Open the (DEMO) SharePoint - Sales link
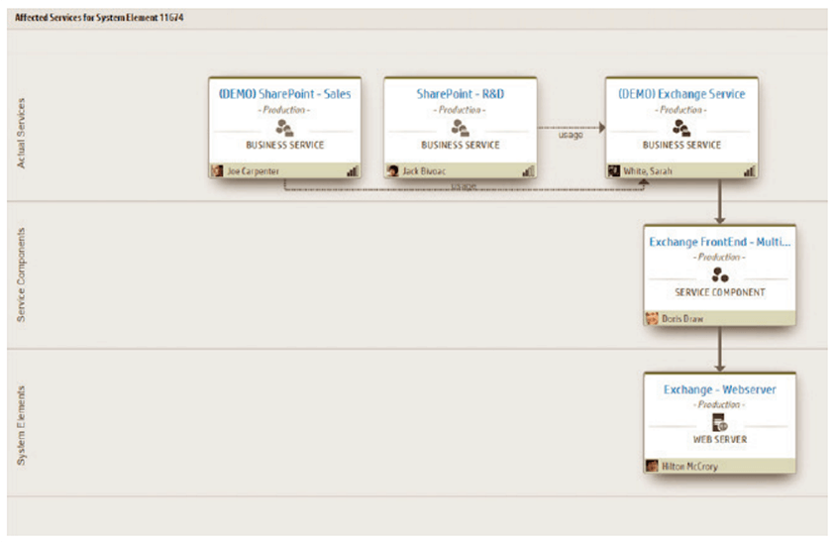 (284, 94)
